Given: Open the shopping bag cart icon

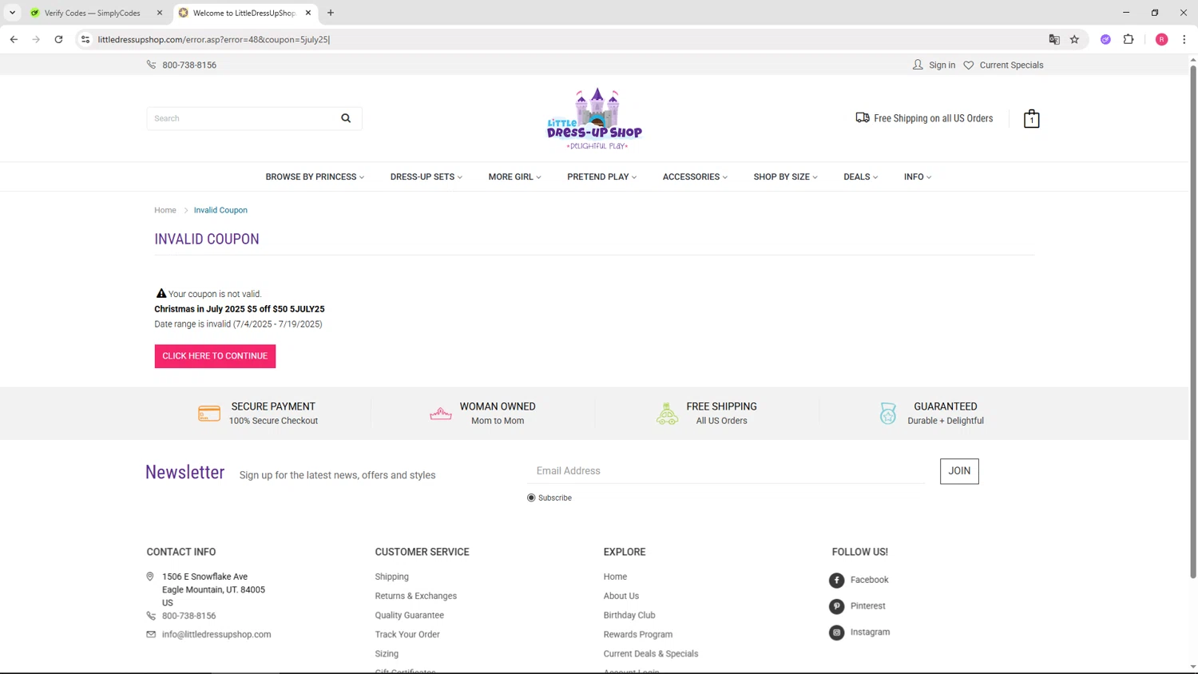Looking at the screenshot, I should [1031, 118].
